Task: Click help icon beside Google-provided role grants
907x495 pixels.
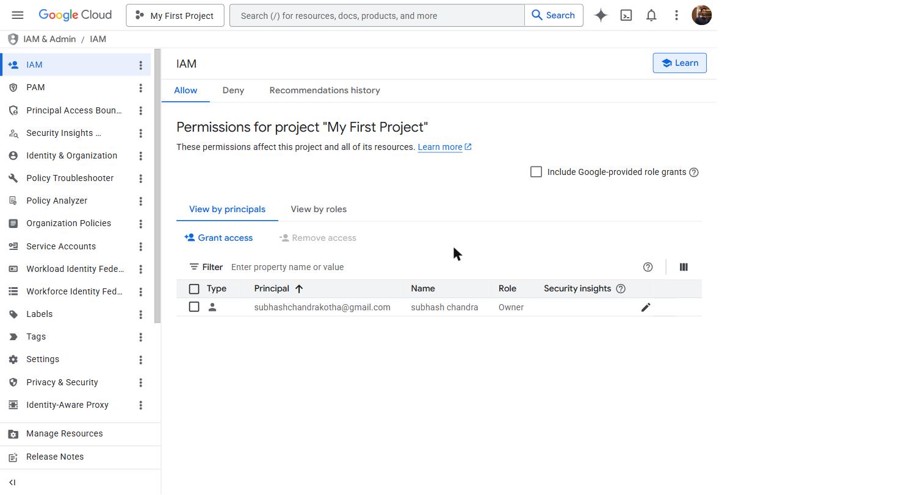Action: click(694, 172)
